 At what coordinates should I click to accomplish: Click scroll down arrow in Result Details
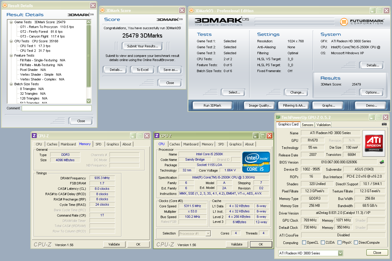coord(88,101)
